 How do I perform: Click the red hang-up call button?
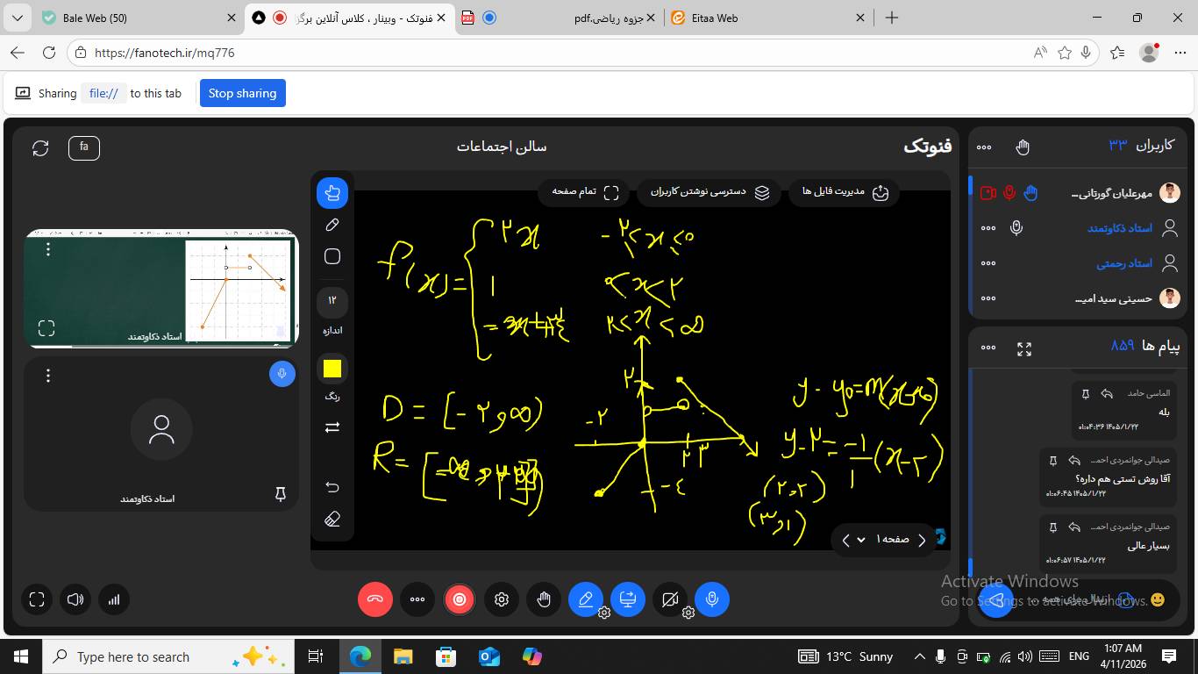(x=375, y=599)
